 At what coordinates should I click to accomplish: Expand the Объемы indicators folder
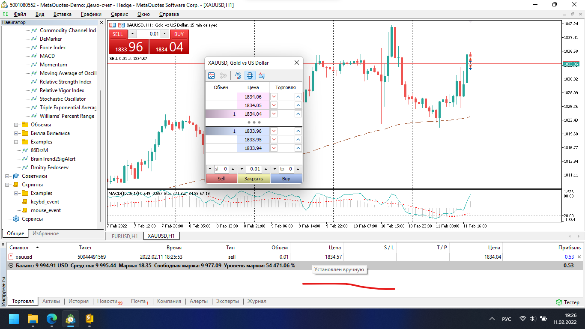(x=17, y=125)
